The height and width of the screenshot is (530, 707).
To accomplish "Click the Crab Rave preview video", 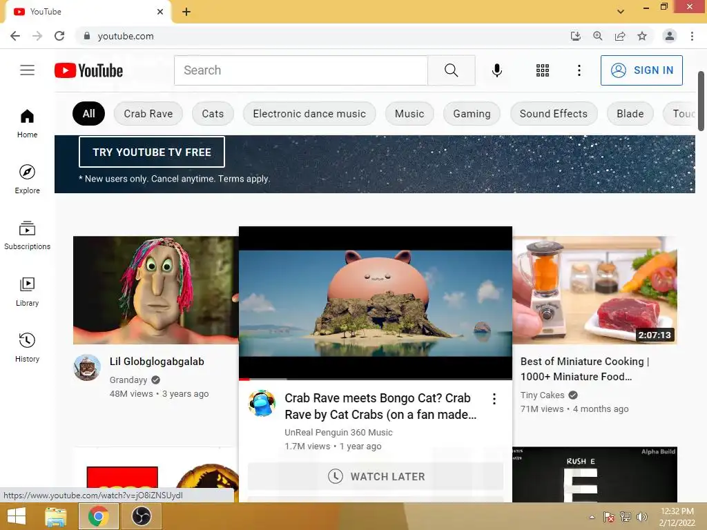I will [375, 303].
